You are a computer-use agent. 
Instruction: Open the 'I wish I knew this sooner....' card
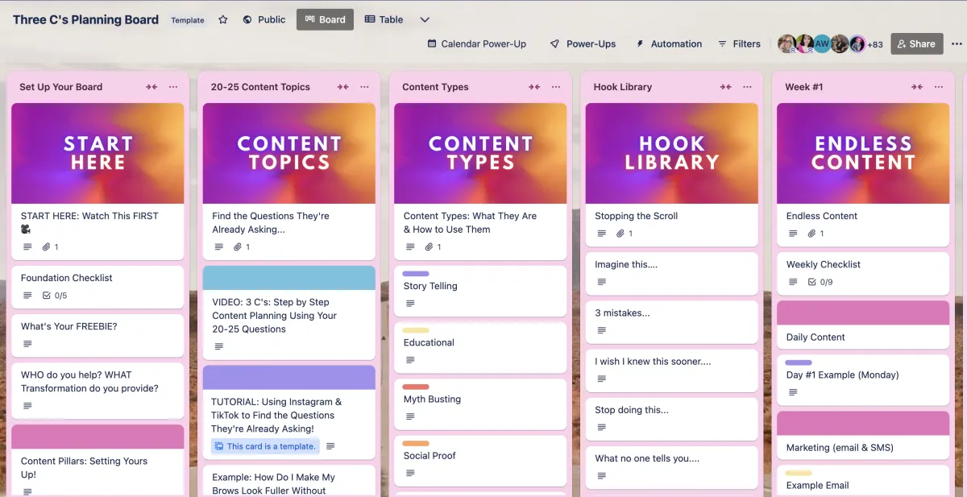coord(672,371)
